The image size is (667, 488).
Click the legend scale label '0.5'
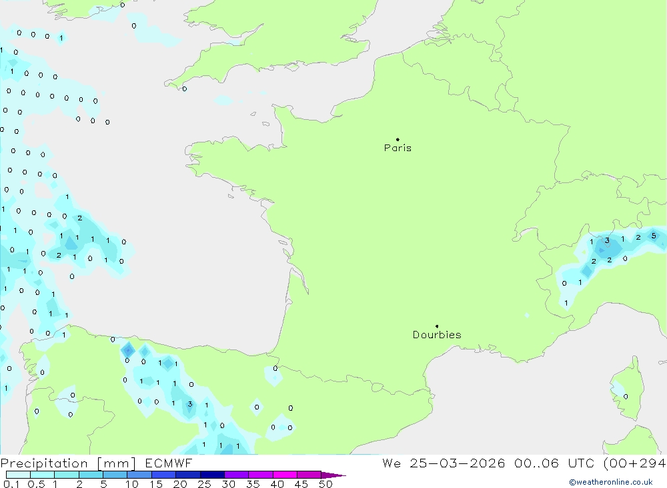pyautogui.click(x=36, y=484)
